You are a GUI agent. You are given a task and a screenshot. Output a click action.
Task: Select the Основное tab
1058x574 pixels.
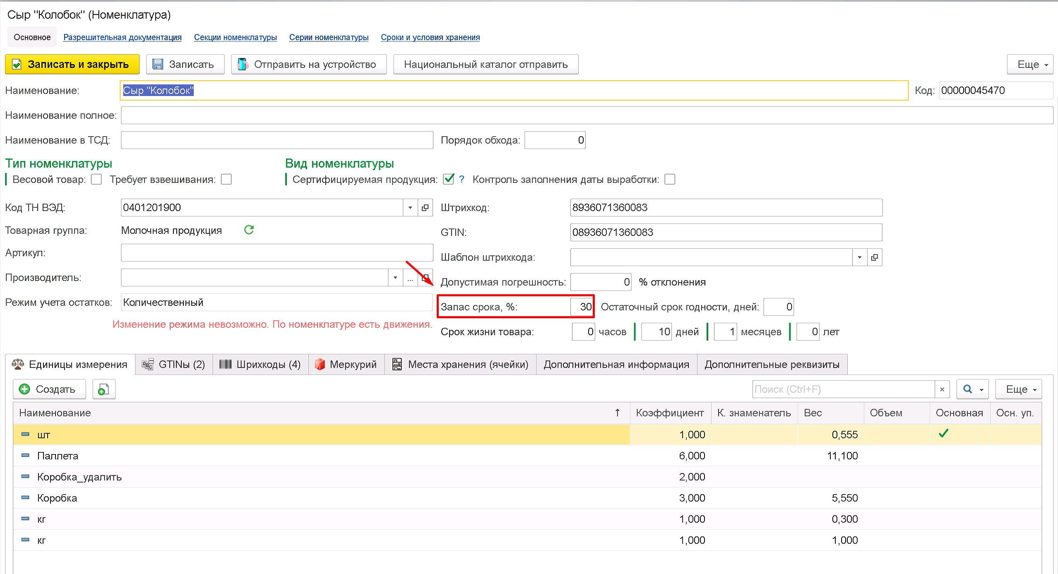click(32, 37)
